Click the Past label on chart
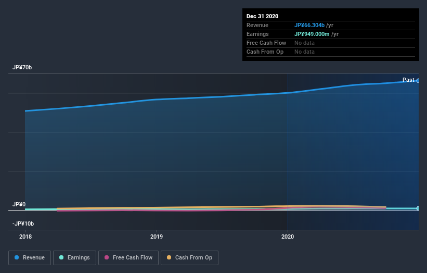The height and width of the screenshot is (273, 427). coord(408,80)
